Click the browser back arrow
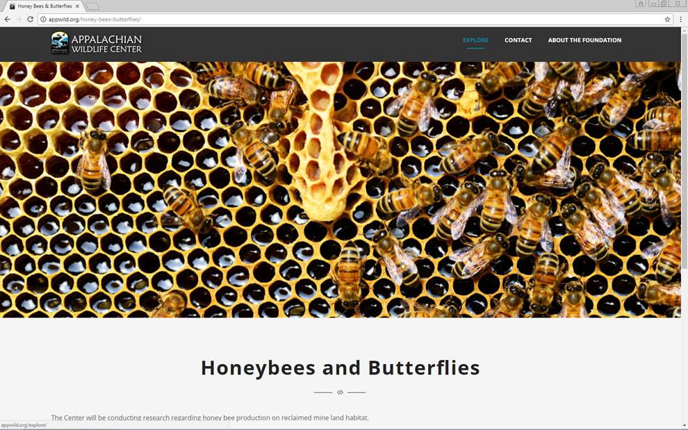The height and width of the screenshot is (430, 688). click(7, 19)
